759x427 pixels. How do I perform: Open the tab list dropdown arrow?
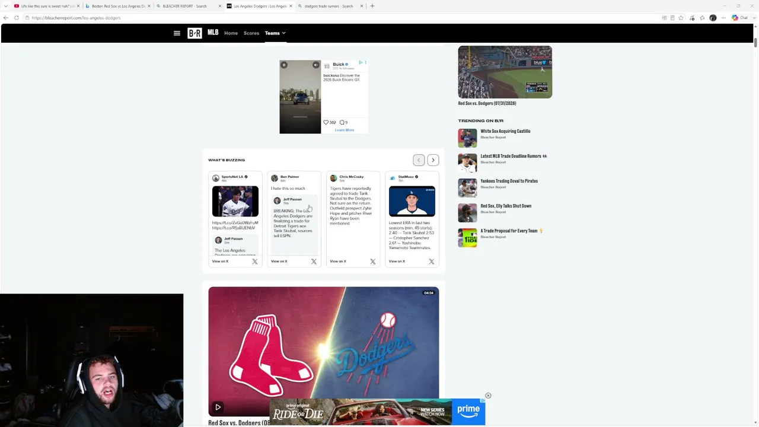[x=5, y=6]
